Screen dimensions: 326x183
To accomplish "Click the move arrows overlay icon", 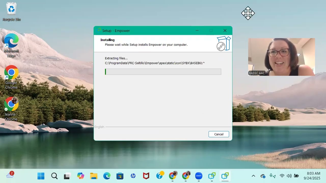I will click(x=248, y=13).
